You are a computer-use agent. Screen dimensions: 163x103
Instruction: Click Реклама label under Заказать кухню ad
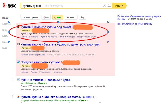pyautogui.click(x=26, y=48)
